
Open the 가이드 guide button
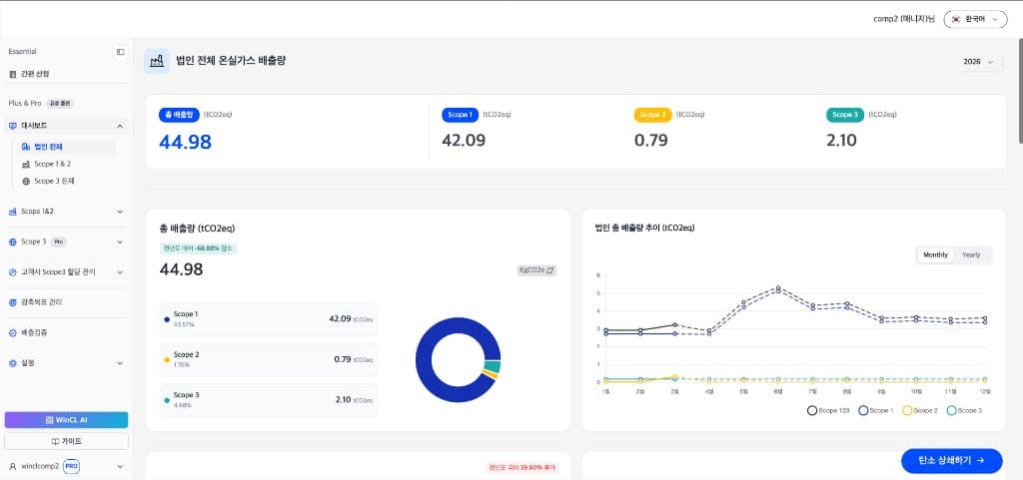pos(66,441)
